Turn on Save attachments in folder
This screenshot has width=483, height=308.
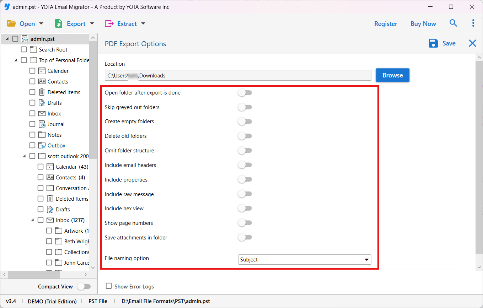[x=245, y=238]
